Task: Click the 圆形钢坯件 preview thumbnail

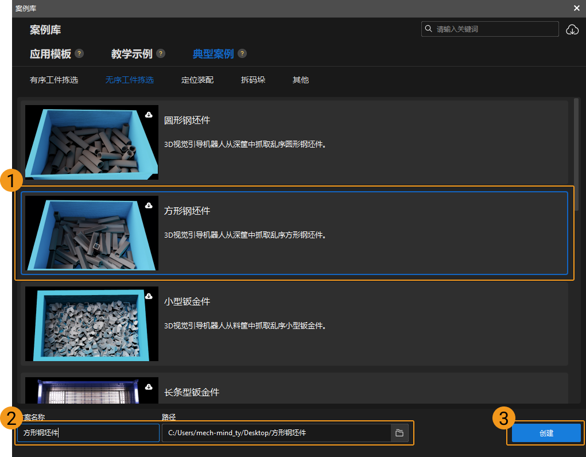Action: (91, 142)
